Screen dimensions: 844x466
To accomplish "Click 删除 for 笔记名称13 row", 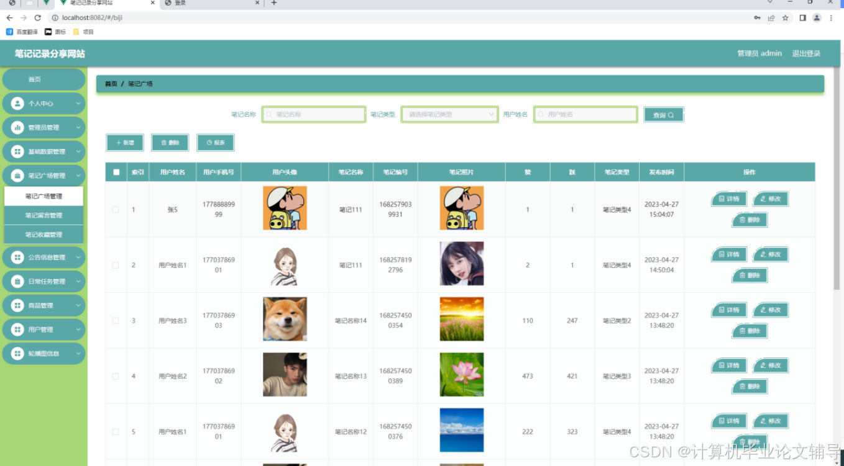I will (750, 387).
